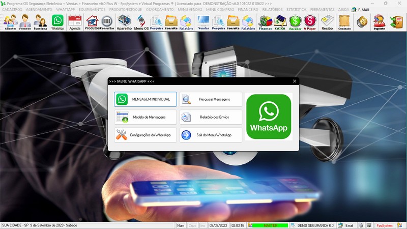Close the MENU WHATSAPP dialog
407x229 pixels.
point(295,81)
